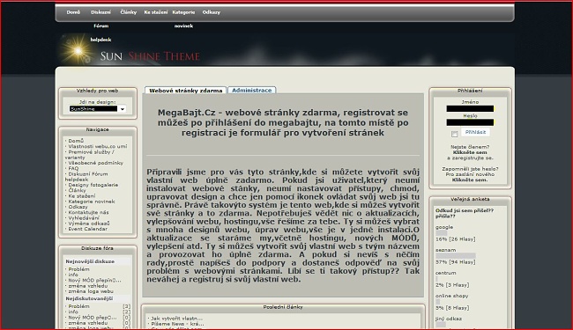Click the online shopy result 3% [8 Hlasy]

[x=452, y=308]
